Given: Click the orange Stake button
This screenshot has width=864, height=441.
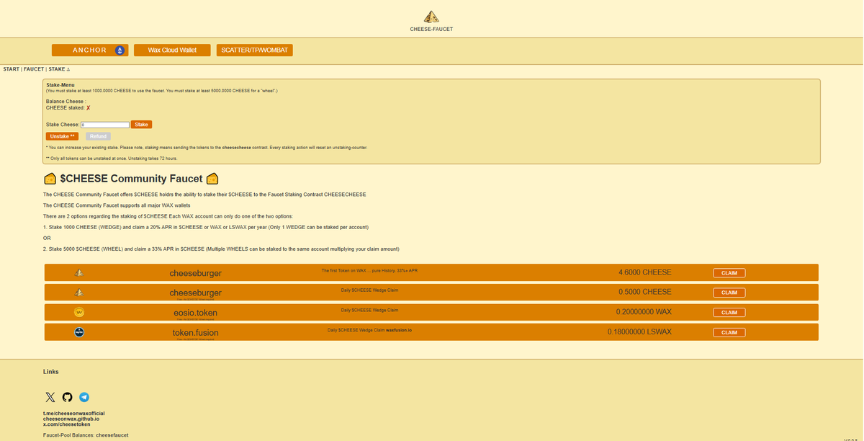Looking at the screenshot, I should (141, 125).
